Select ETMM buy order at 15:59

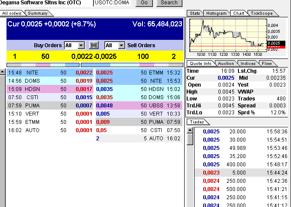click(x=50, y=122)
